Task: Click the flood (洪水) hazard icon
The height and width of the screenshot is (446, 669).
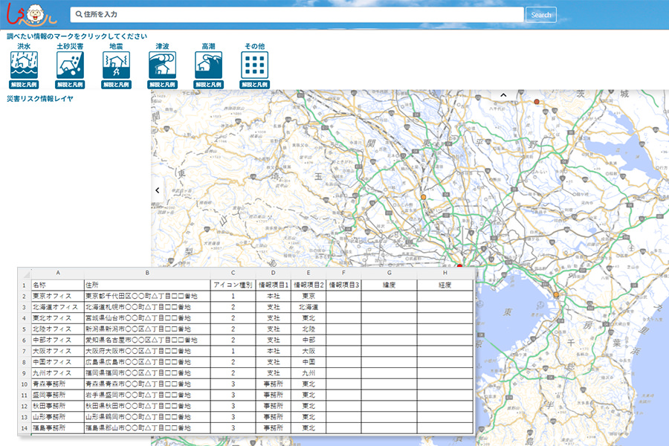Action: point(24,65)
